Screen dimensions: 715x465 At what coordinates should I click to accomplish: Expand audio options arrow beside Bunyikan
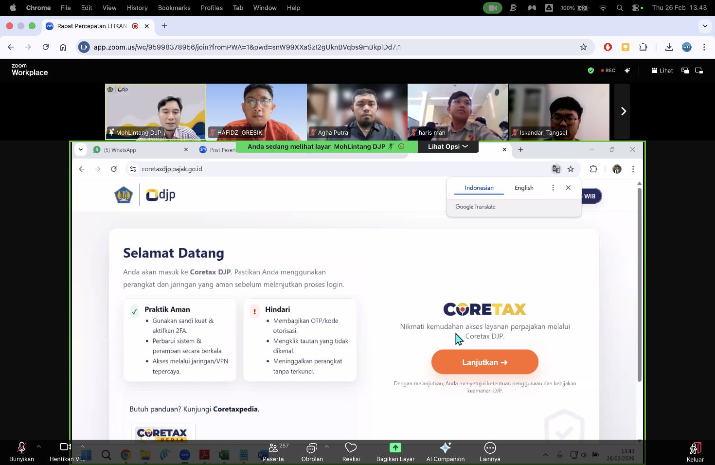tap(39, 446)
